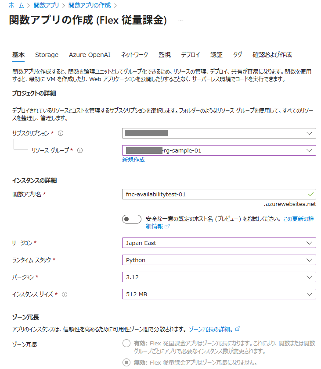Open the ランタイム スタック dropdown showing Python
Viewport: 321px width, 369px height.
(x=219, y=260)
